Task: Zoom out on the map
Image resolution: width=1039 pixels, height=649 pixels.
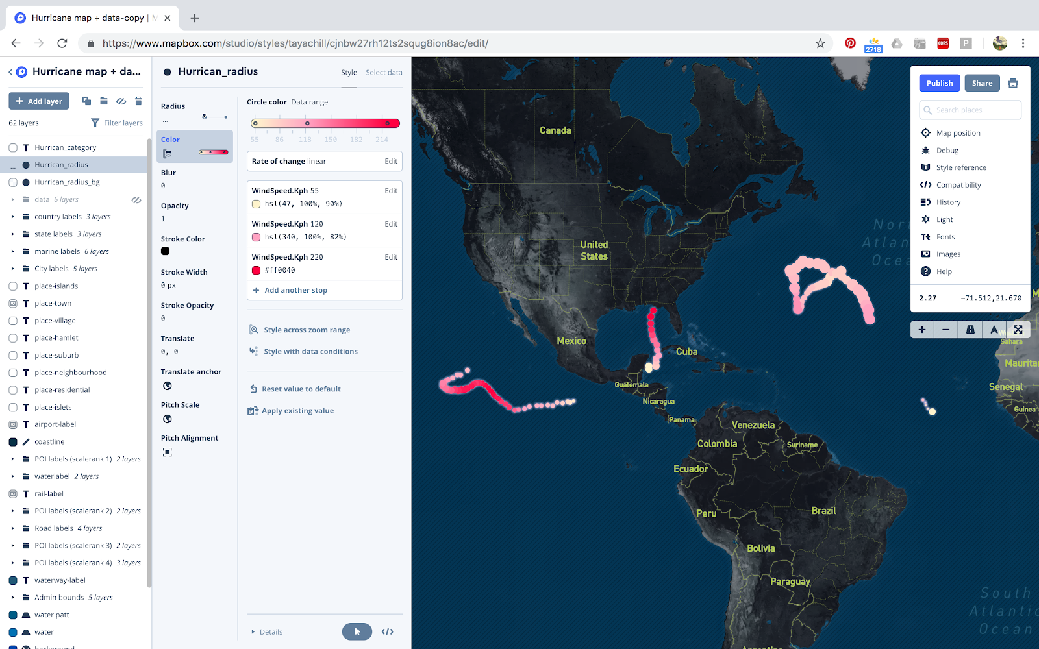Action: tap(946, 330)
